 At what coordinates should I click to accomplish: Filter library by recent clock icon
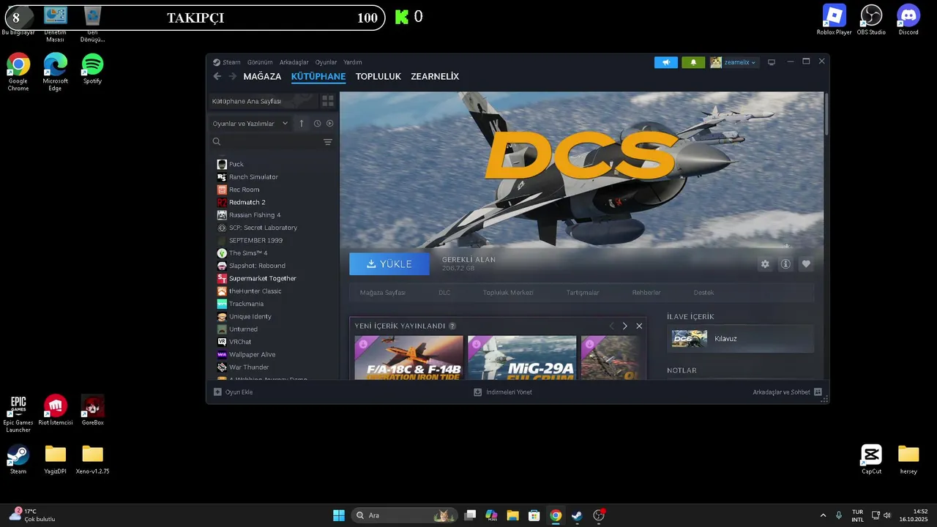pos(317,124)
